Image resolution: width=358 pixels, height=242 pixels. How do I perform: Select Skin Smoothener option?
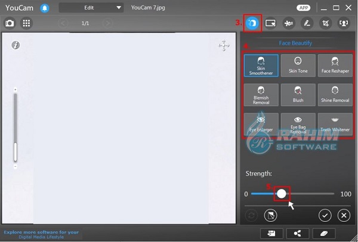(261, 66)
